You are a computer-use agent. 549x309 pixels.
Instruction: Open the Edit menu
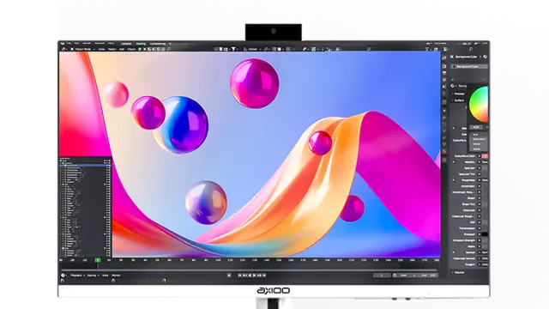76,44
